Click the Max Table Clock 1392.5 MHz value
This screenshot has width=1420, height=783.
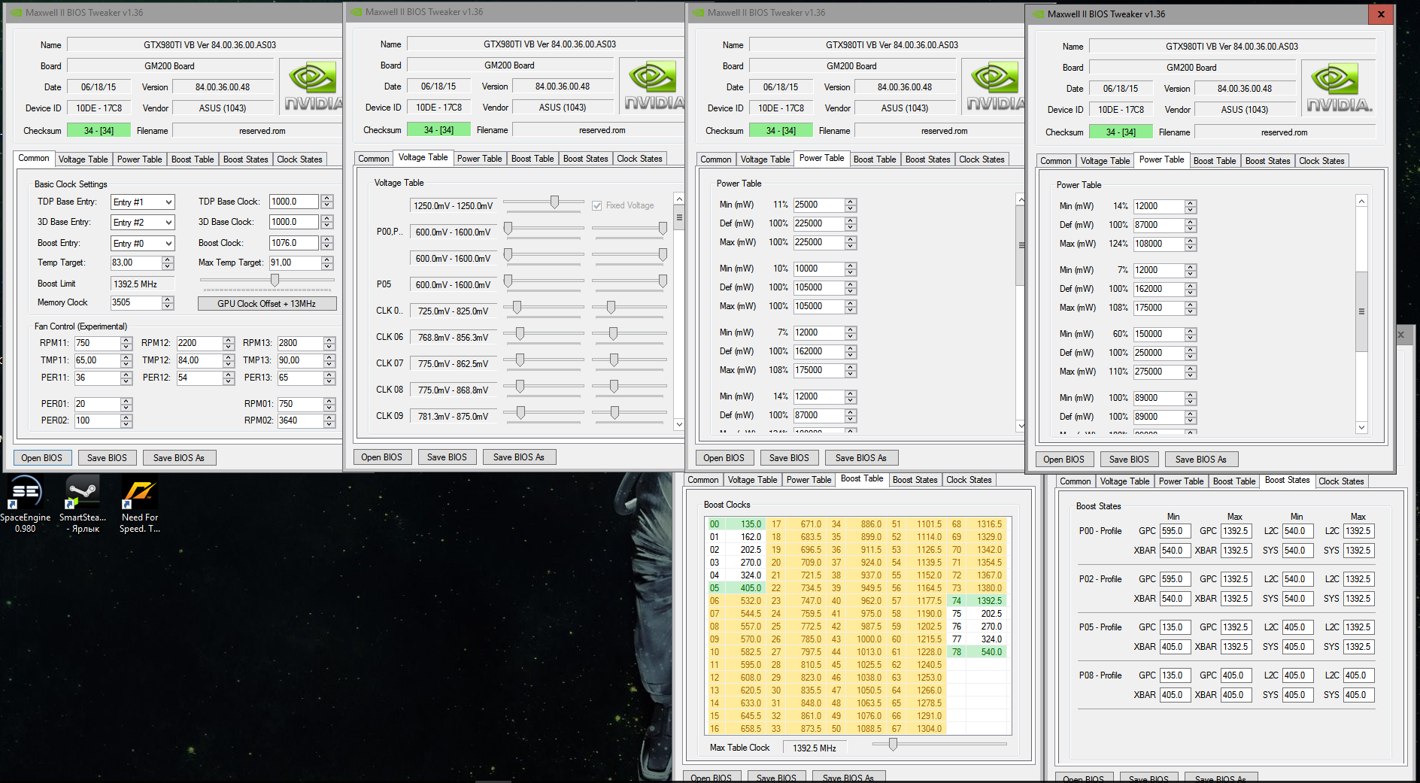click(x=815, y=748)
